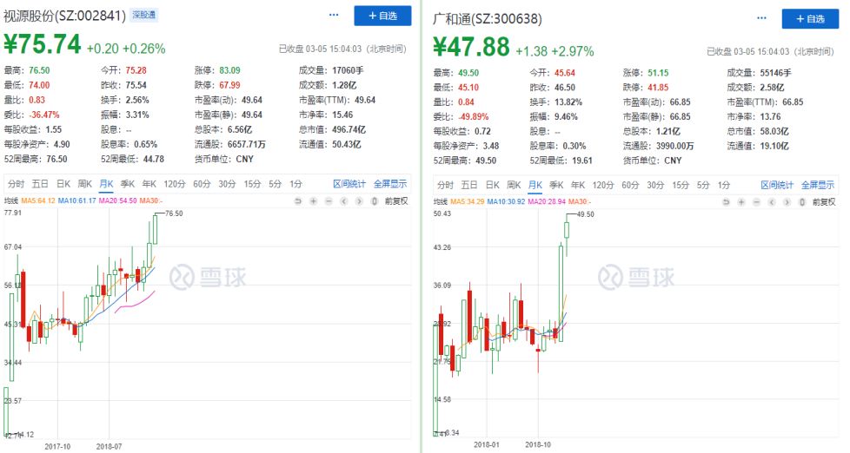Click the 视源股份(SZ:002841) stock title
The width and height of the screenshot is (850, 453).
[x=64, y=16]
